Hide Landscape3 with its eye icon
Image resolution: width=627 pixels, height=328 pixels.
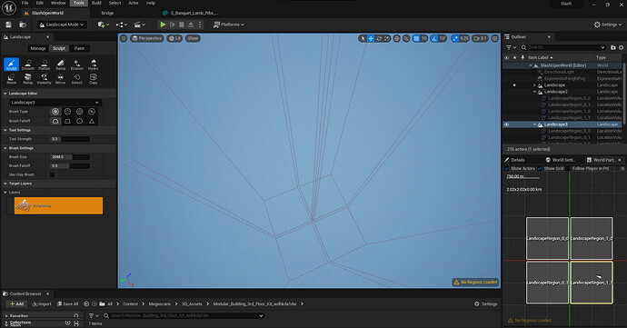click(x=506, y=124)
